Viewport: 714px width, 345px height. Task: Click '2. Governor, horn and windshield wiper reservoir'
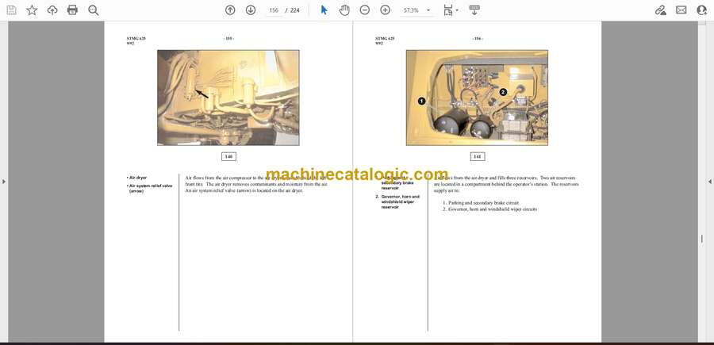[x=398, y=201]
